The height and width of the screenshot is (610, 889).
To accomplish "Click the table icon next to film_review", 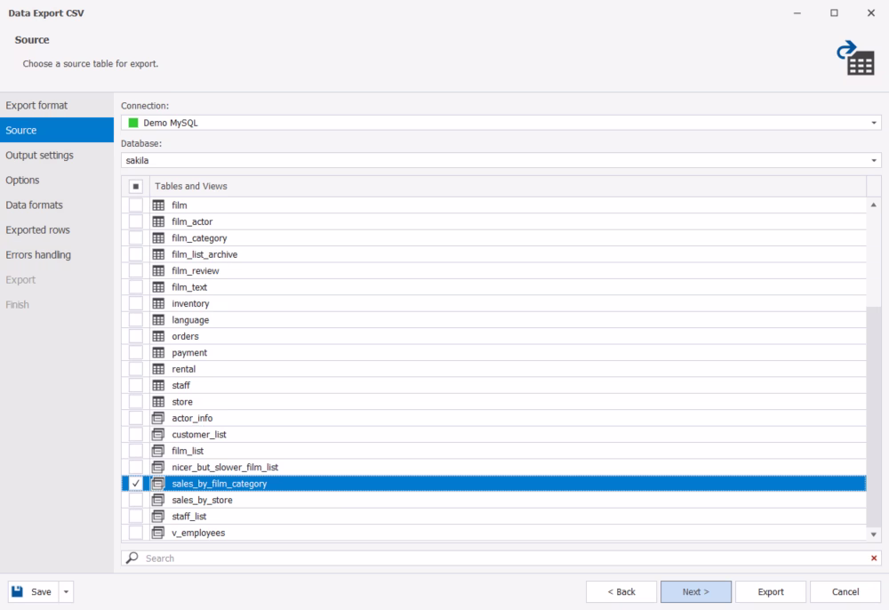I will (158, 271).
